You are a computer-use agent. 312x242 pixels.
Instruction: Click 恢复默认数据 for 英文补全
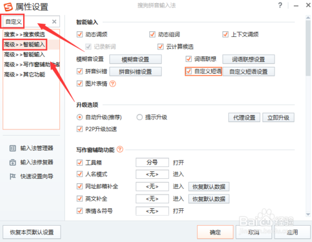[x=209, y=199]
